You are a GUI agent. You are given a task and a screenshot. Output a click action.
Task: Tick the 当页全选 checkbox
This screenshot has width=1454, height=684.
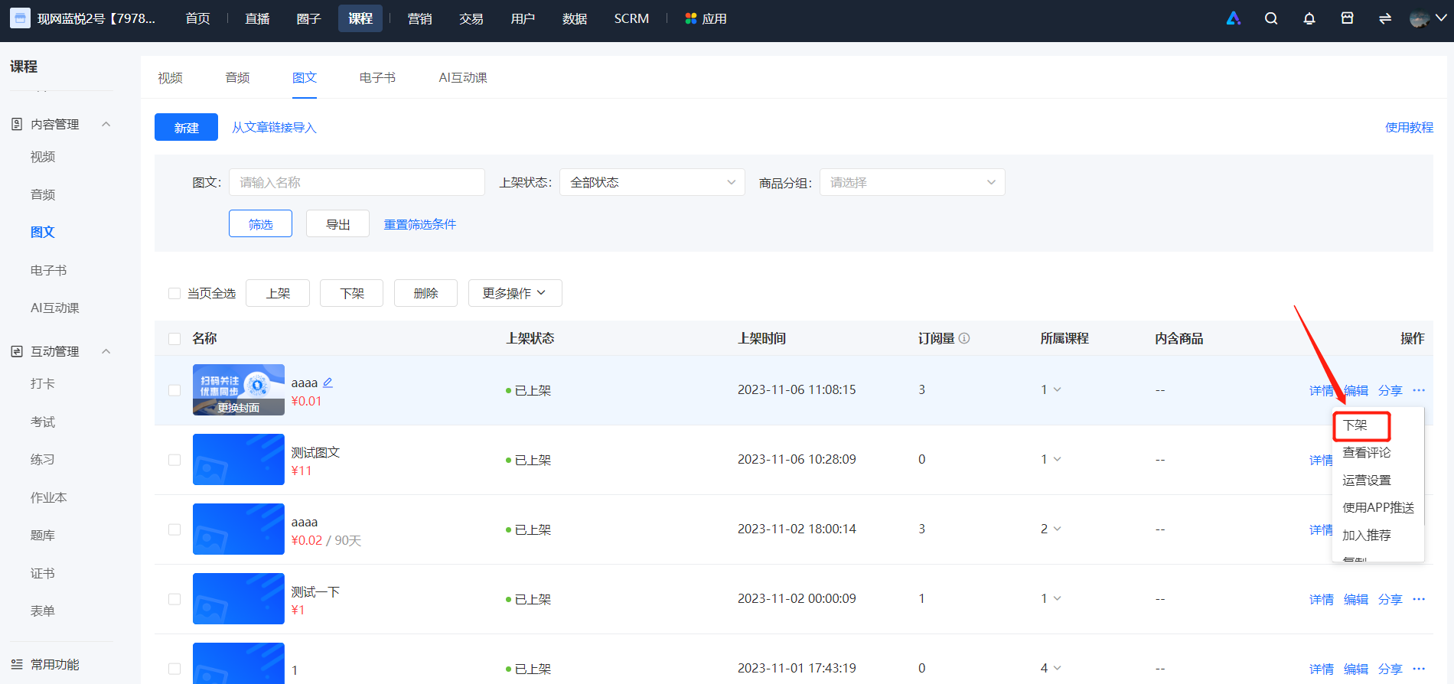174,293
